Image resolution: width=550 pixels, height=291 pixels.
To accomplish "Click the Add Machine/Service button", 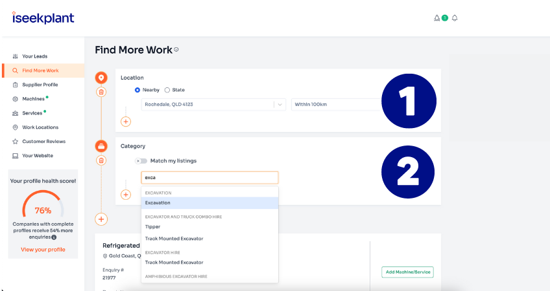I will coord(407,272).
